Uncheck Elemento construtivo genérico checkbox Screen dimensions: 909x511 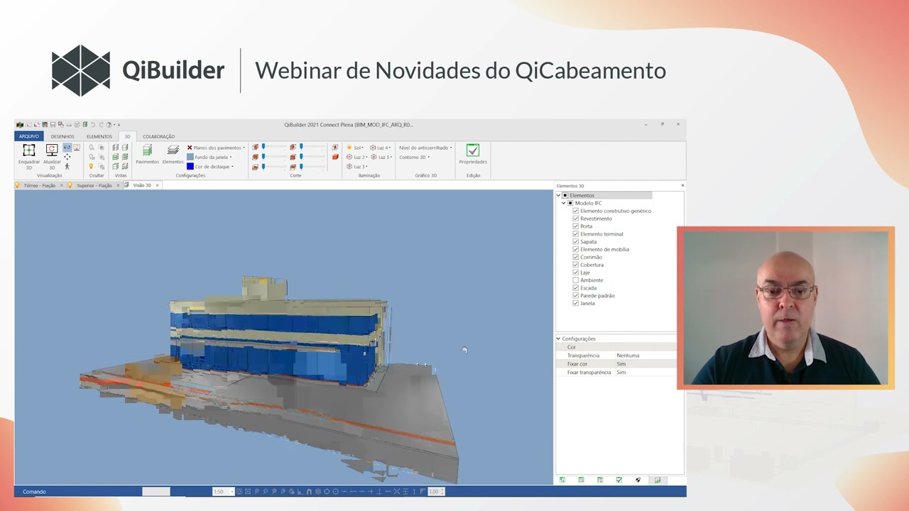pos(576,211)
